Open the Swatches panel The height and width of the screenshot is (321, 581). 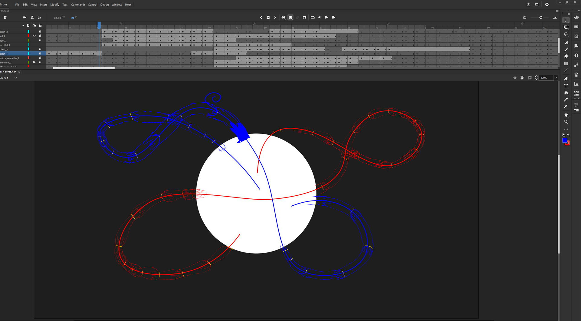tap(576, 27)
